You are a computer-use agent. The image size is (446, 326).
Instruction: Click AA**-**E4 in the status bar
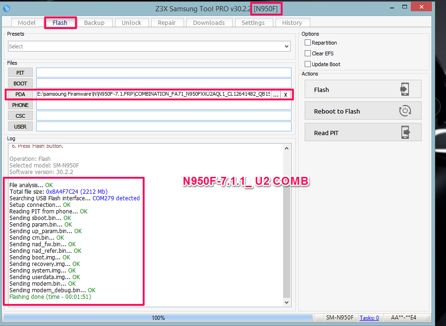pyautogui.click(x=403, y=318)
